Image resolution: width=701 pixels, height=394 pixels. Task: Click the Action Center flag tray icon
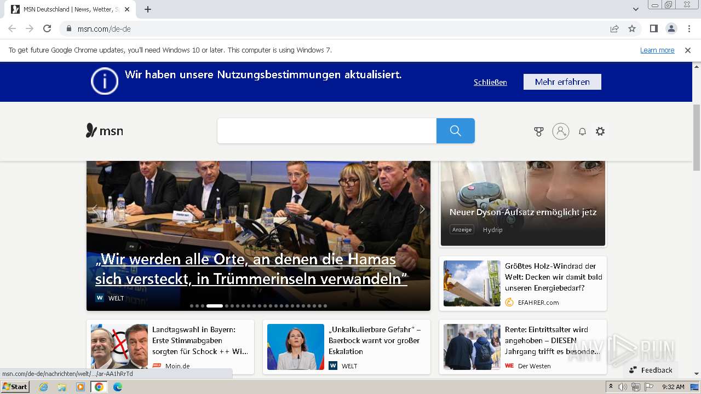coord(648,387)
